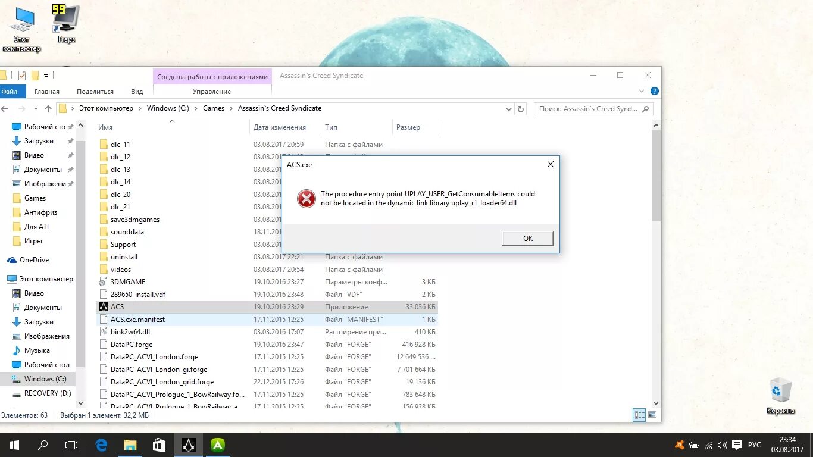Open Загрузки in quick access
This screenshot has height=457, width=813.
click(x=39, y=141)
